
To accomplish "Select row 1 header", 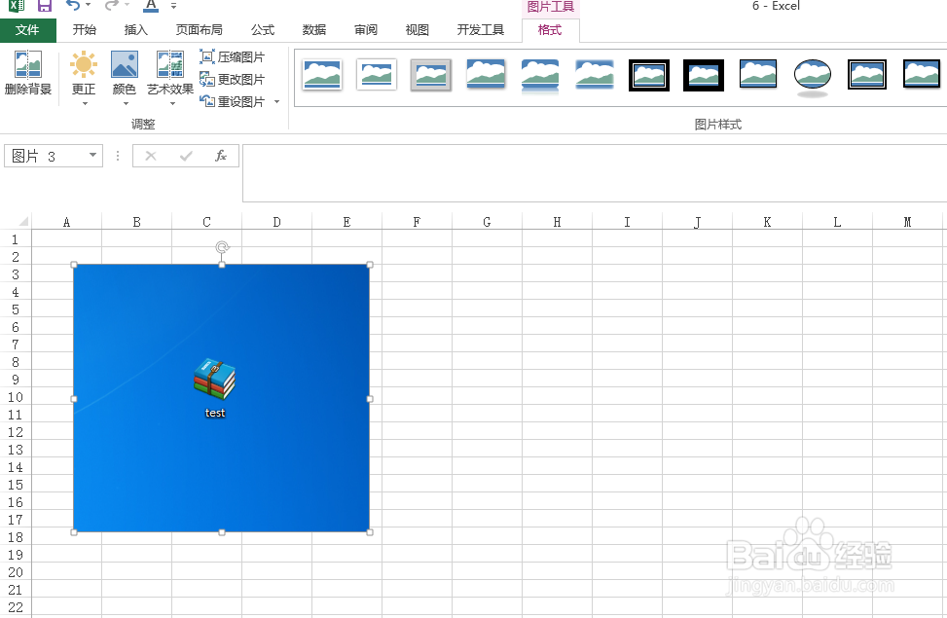I will coord(16,239).
